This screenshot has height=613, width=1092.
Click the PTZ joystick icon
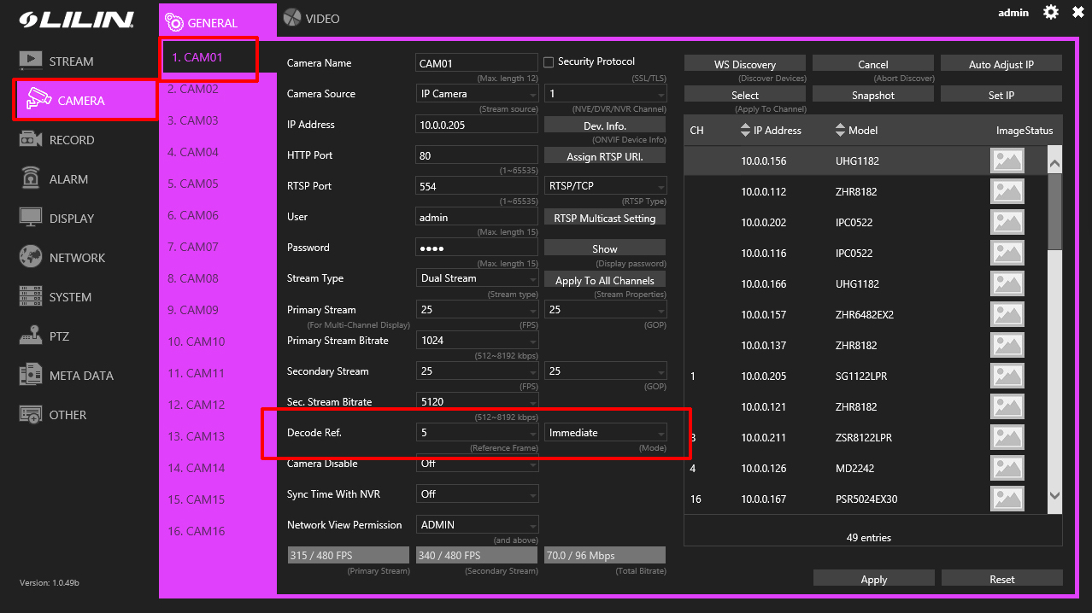click(x=31, y=336)
